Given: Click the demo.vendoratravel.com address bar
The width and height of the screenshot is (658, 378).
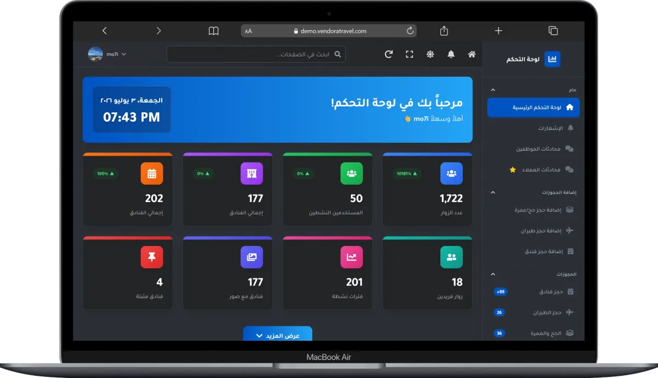Looking at the screenshot, I should click(x=329, y=31).
